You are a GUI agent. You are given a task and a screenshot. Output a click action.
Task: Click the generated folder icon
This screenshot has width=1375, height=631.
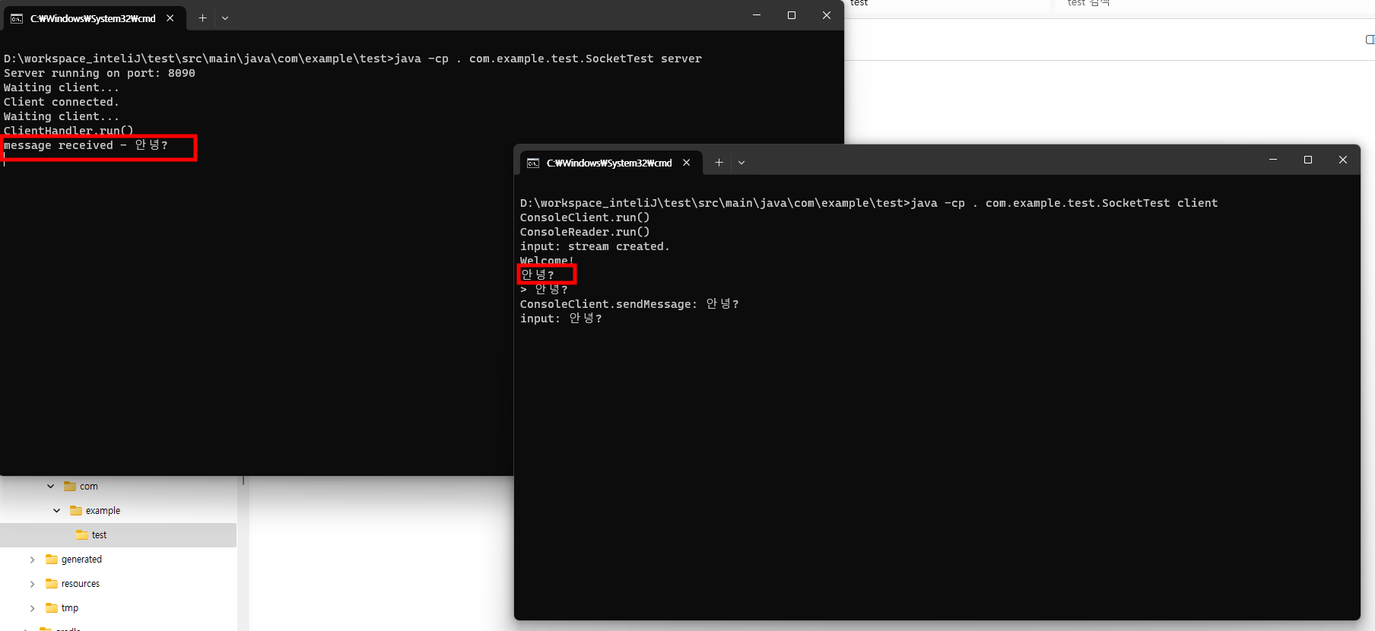click(52, 560)
